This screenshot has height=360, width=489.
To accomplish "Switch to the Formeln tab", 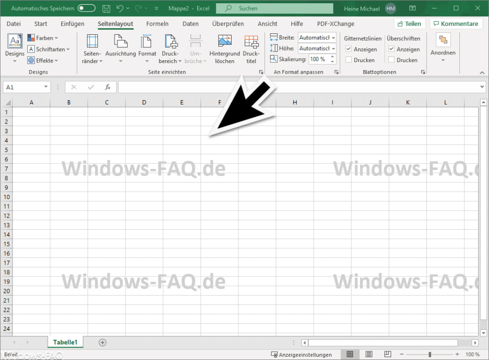I will (x=157, y=24).
